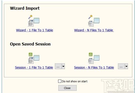
Task: Open the '...' browse button for Session - 1 File To 1 Table
Action: (58, 66)
